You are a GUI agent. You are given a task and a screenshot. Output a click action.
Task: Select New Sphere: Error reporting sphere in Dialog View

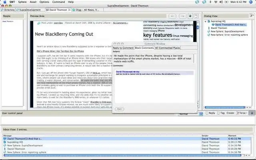pyautogui.click(x=229, y=35)
